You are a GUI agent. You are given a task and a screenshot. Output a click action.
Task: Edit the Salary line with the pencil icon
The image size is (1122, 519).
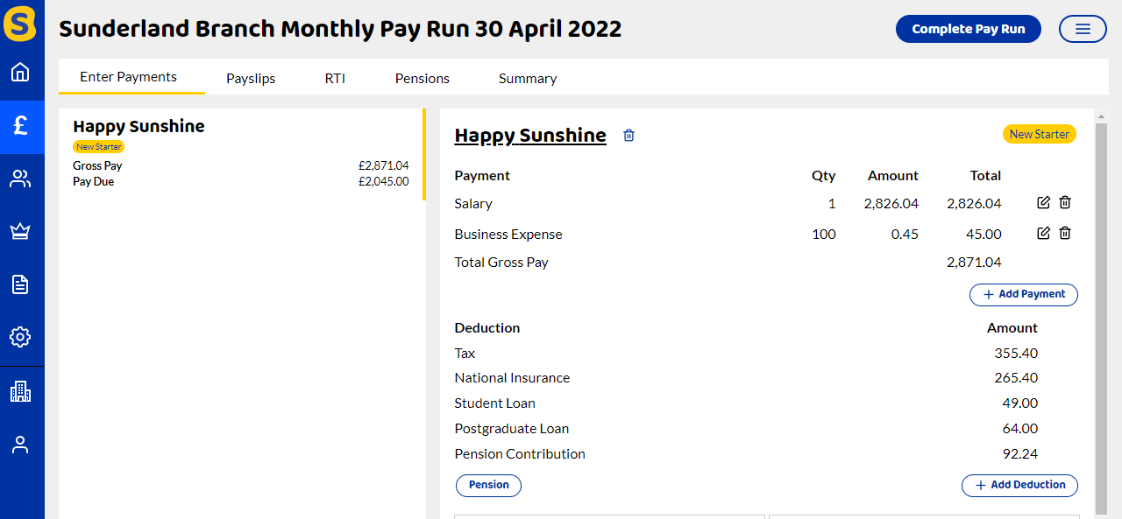(1042, 202)
